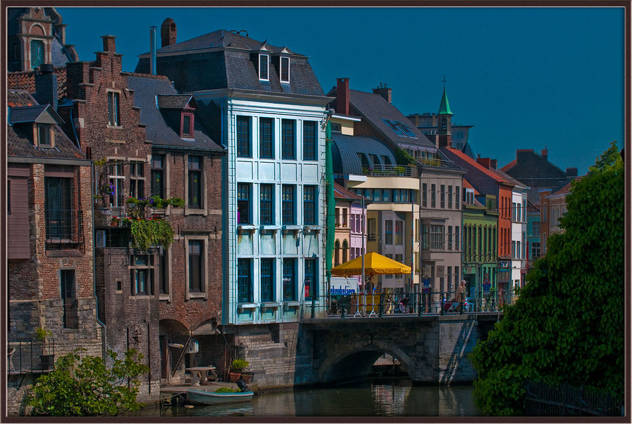Click the green bush in the lower left
Screen dimensions: 632x424
[86, 385]
